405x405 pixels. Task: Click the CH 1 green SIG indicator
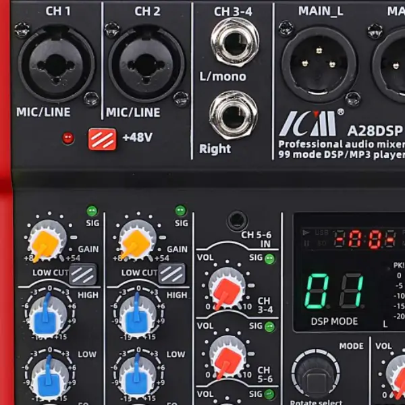[92, 211]
